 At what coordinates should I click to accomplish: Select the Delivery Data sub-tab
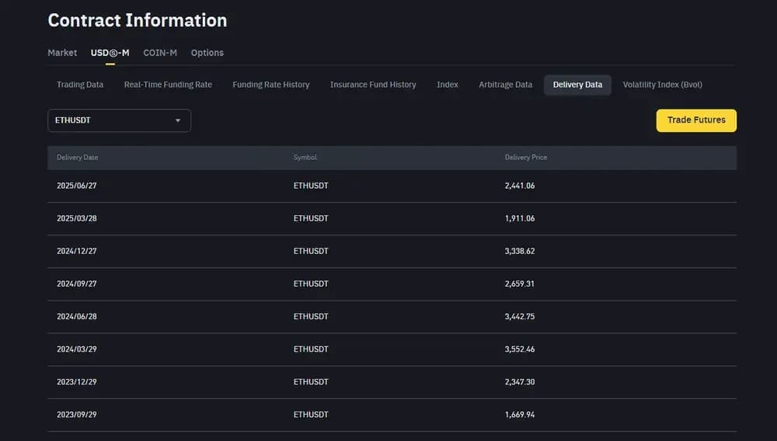click(578, 85)
